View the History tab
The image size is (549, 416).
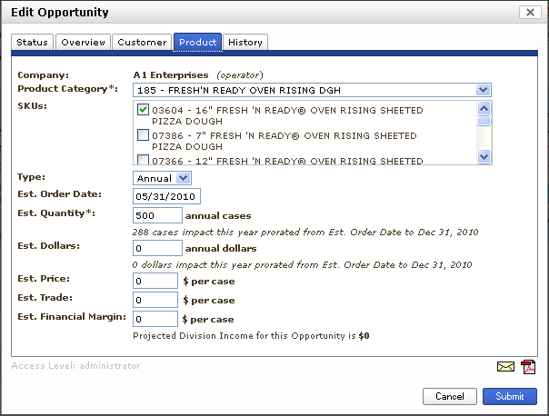tap(245, 42)
